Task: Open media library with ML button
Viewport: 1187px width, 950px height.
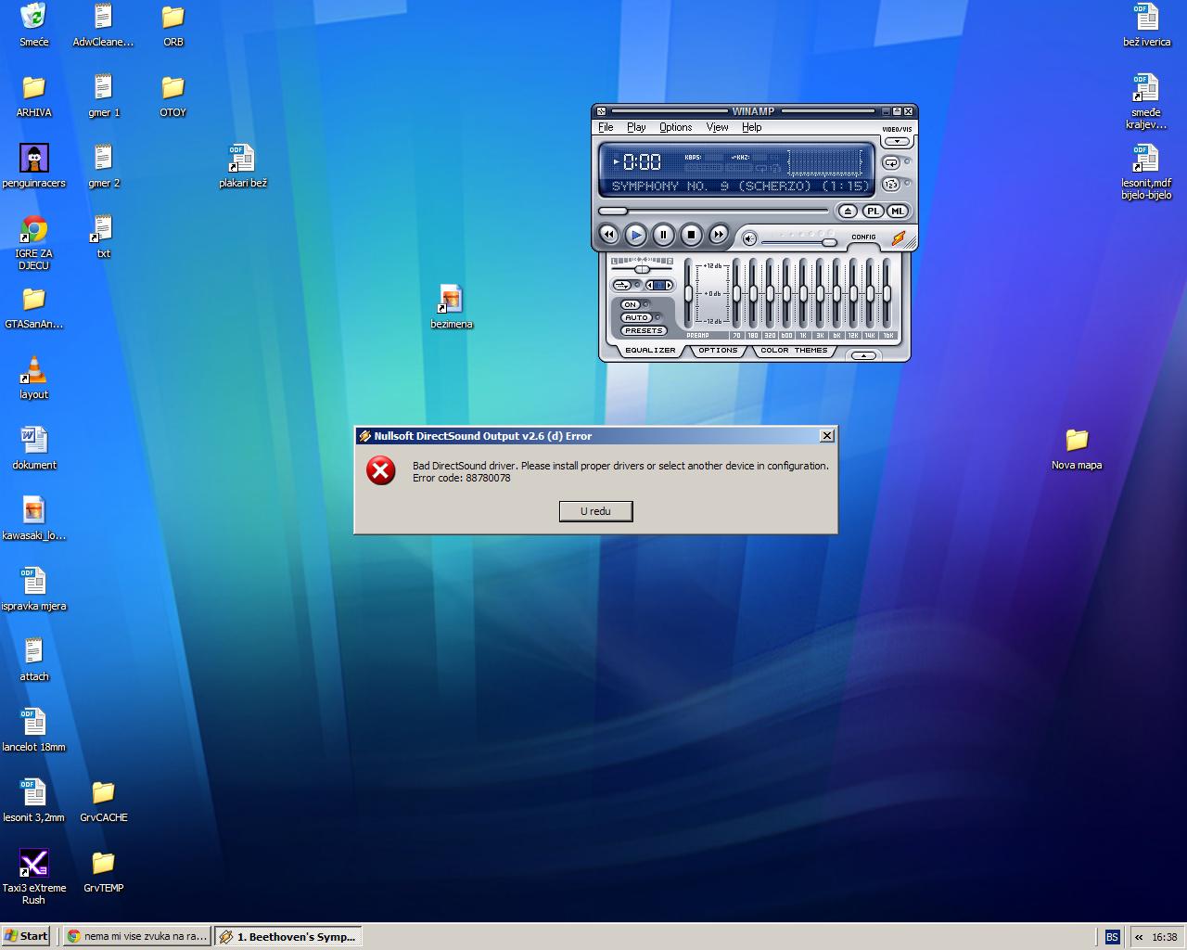Action: (897, 212)
